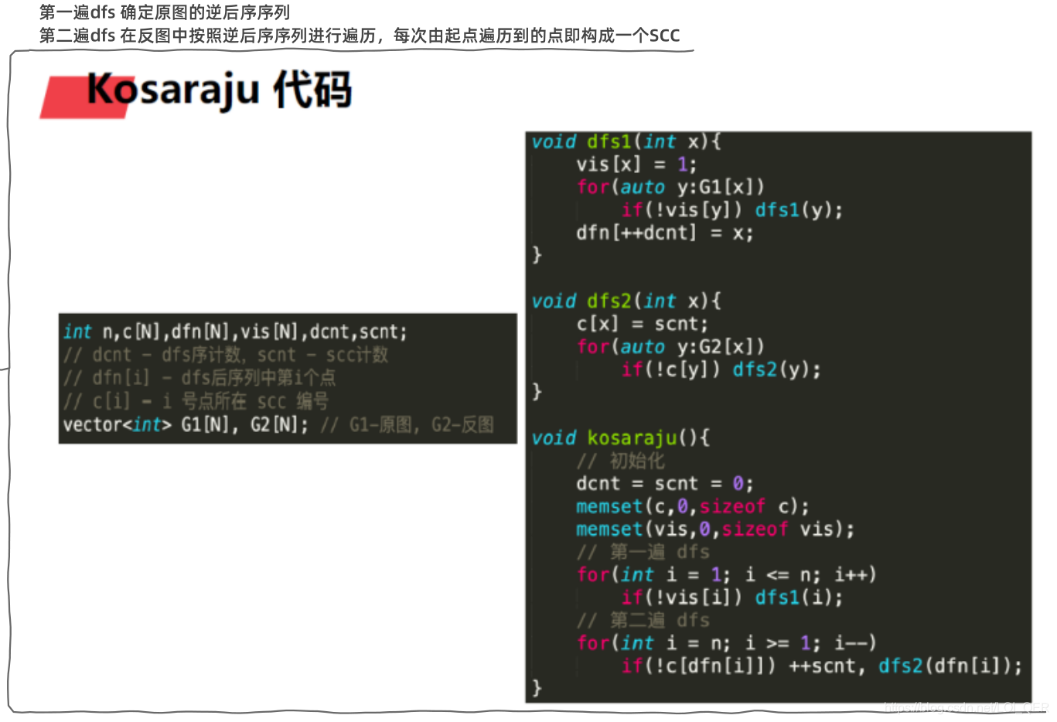The image size is (1057, 722).
Task: Click comment '// c[i] - i 号点所在 scc 编号'
Action: point(196,401)
